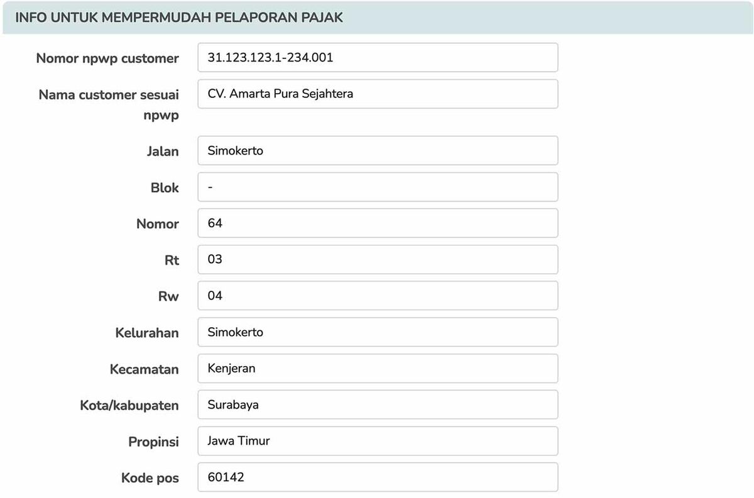
Task: Click the "Propinsi" label text
Action: [153, 442]
